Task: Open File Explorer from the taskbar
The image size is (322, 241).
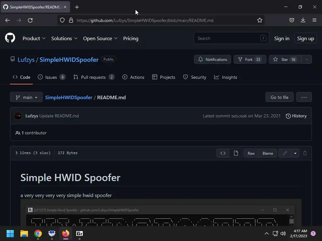Action: (24, 233)
